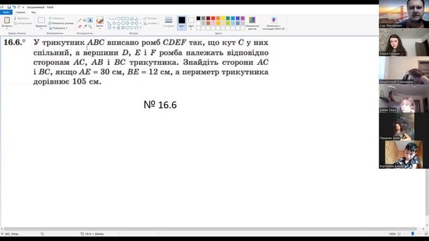Open the Заливка fill dropdown
This screenshot has width=429, height=241.
151,23
